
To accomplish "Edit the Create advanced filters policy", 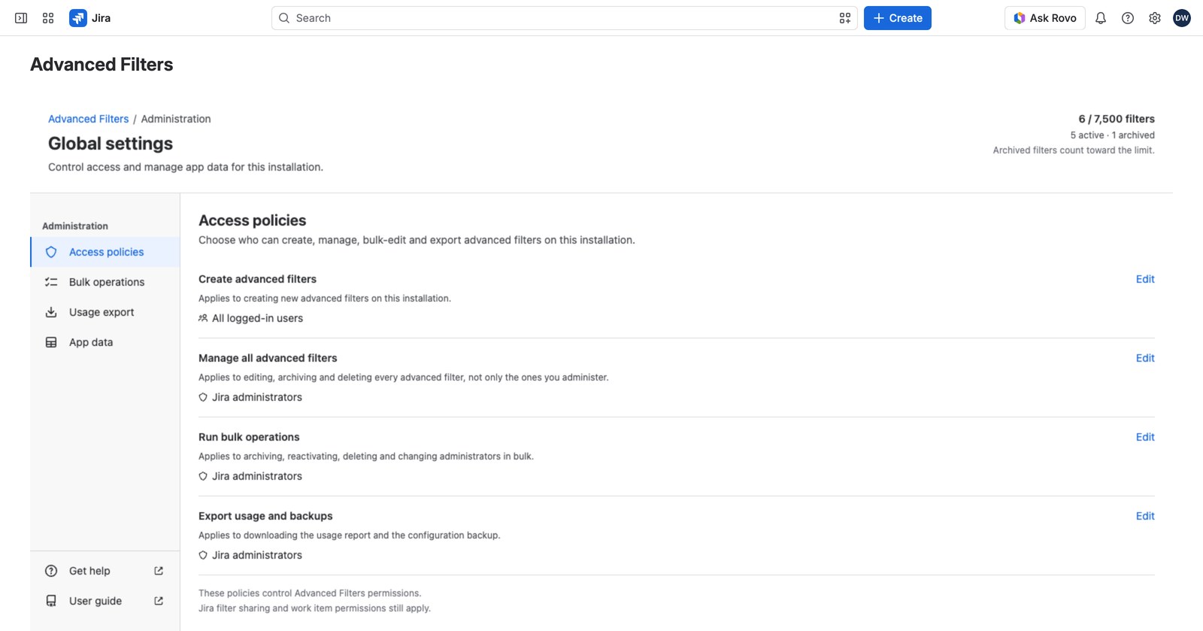I will click(x=1145, y=279).
